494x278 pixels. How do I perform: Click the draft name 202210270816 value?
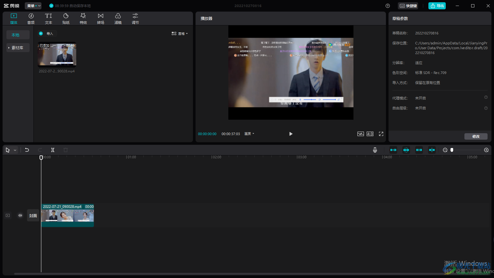tap(426, 33)
